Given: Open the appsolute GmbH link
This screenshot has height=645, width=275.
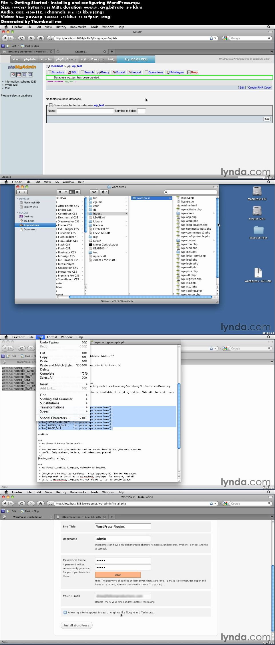Looking at the screenshot, I should tap(262, 59).
